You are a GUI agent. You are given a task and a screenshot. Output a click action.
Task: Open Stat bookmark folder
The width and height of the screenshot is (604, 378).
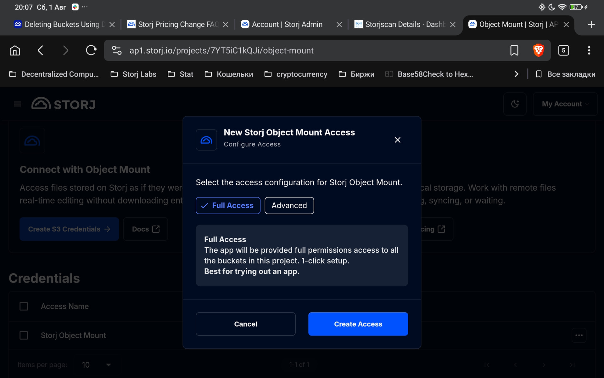coord(180,74)
